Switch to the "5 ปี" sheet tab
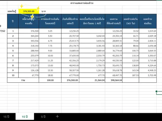Screen dimensions: 162x121 pos(43,116)
